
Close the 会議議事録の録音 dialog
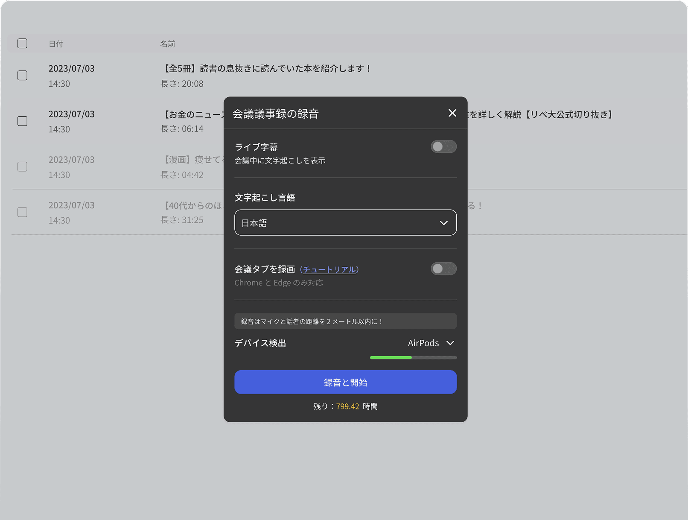[x=452, y=113]
